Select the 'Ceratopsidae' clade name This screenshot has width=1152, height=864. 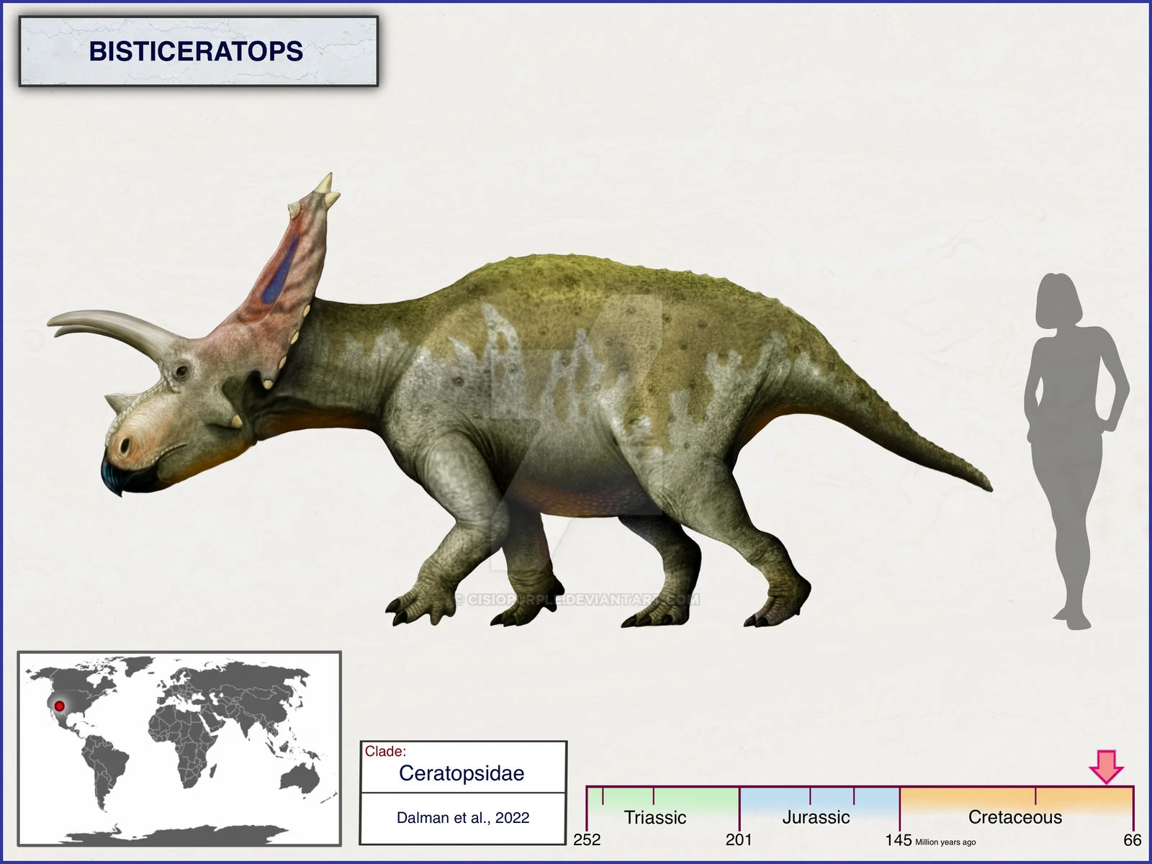[x=462, y=773]
